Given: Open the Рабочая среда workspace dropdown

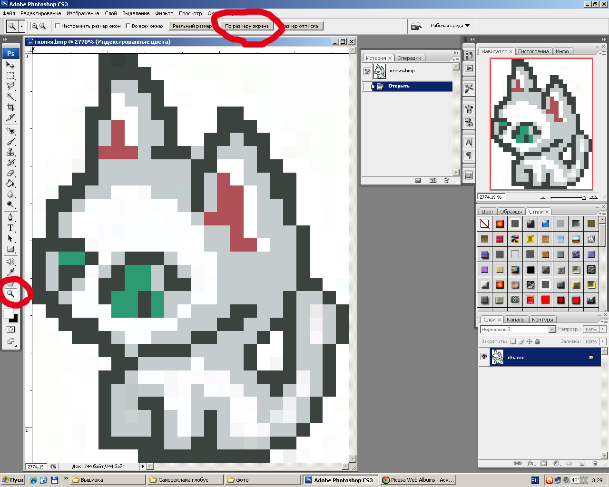Looking at the screenshot, I should [450, 26].
